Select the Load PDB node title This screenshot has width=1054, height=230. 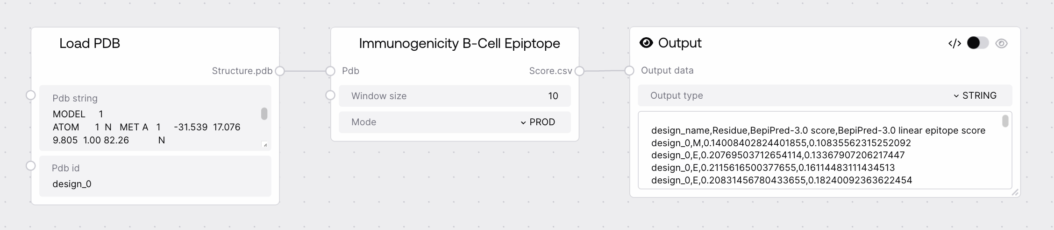(x=90, y=43)
